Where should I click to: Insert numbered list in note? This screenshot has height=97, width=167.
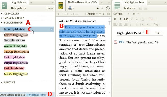pyautogui.click(x=137, y=24)
